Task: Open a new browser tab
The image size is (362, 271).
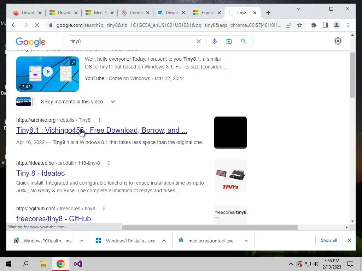Action: 268,13
